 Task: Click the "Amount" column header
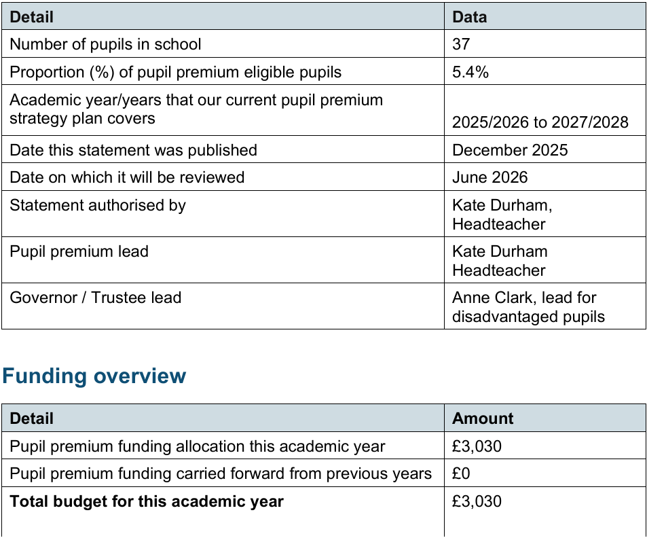click(483, 418)
